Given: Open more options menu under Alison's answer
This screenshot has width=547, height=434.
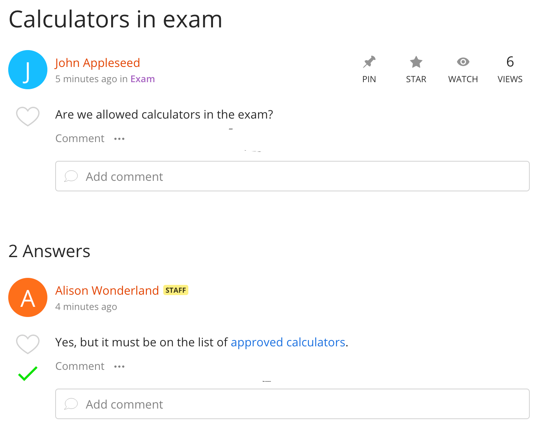Looking at the screenshot, I should [119, 367].
